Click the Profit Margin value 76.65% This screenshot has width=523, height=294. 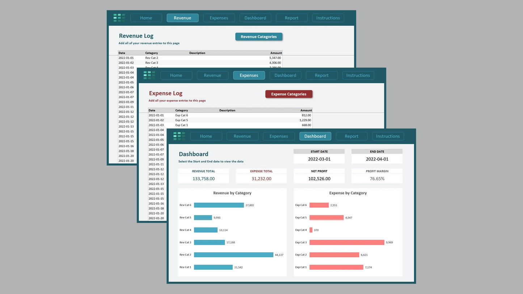coord(377,179)
